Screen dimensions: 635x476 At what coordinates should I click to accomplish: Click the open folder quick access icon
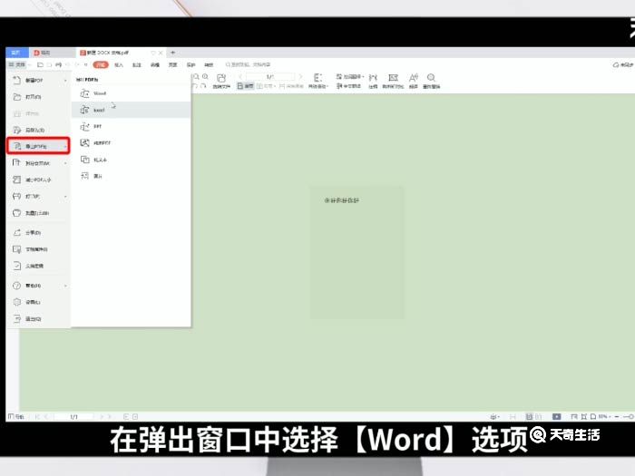tap(40, 64)
